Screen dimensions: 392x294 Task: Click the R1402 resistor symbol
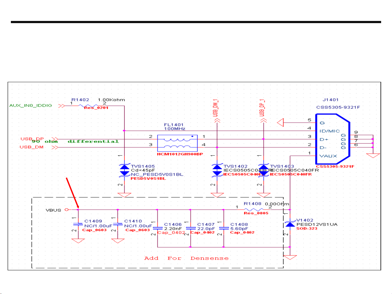click(x=88, y=106)
